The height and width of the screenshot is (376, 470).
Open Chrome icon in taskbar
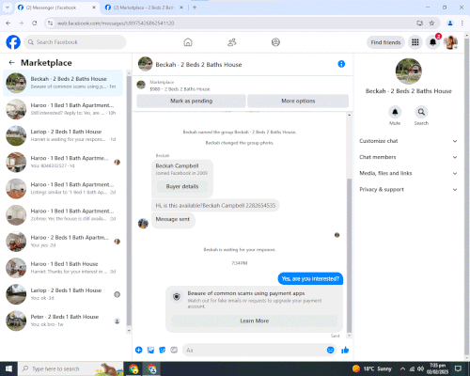coord(133,368)
